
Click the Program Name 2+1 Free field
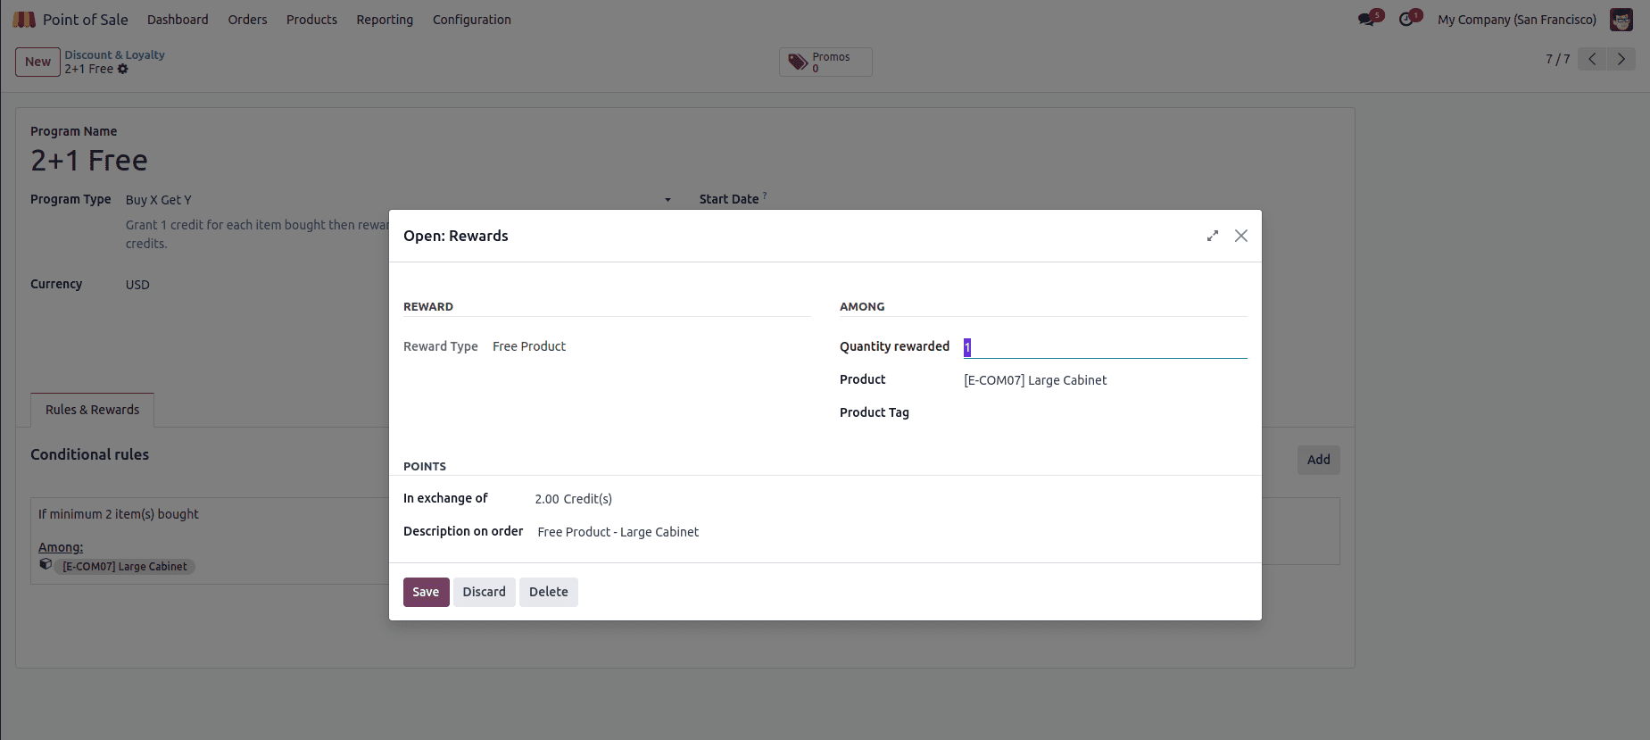89,161
